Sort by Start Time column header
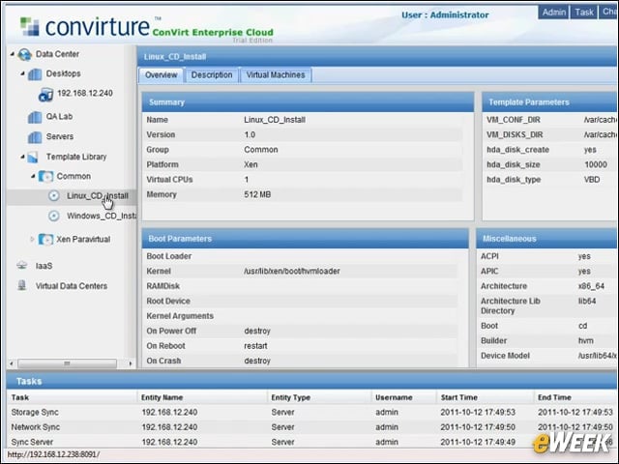Screen dimensions: 619x464 485,397
